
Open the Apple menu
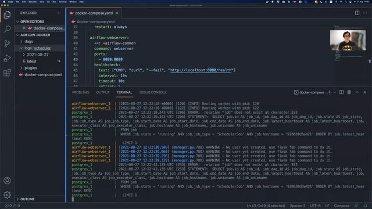tap(4, 2)
